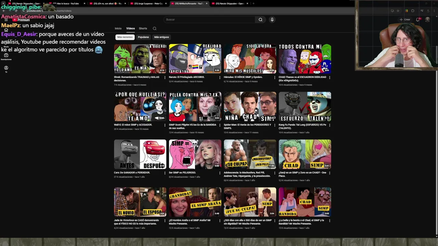Click the YouTube Premium logo
The width and height of the screenshot is (438, 246).
click(21, 20)
